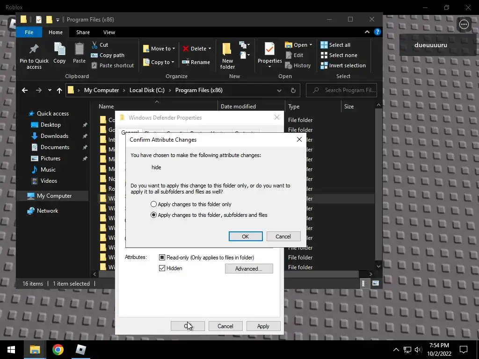The width and height of the screenshot is (479, 359).
Task: Open the Move to dropdown
Action: tap(159, 49)
